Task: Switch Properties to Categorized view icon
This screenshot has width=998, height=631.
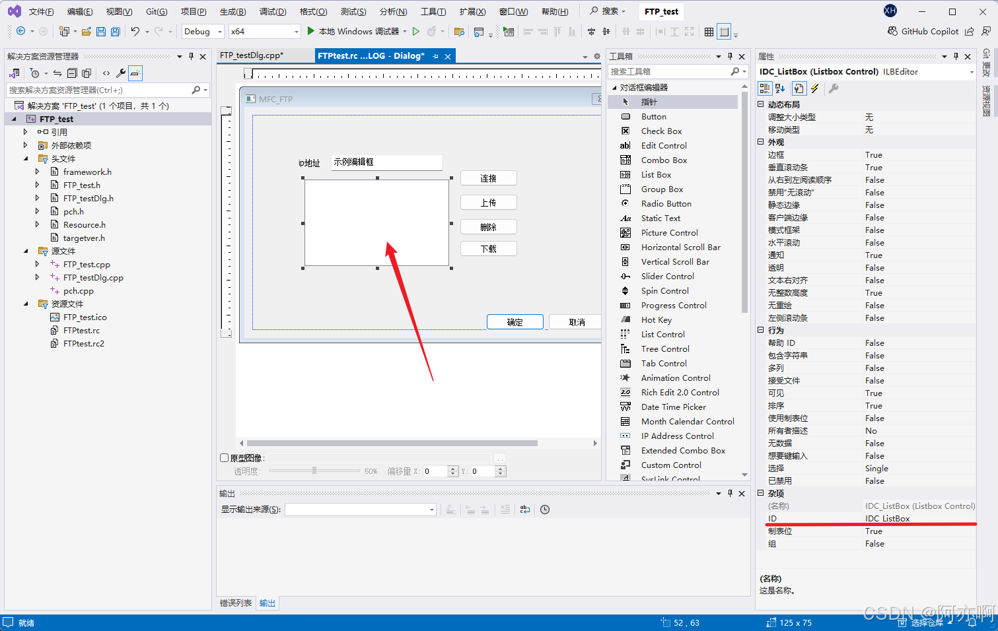Action: [x=765, y=88]
